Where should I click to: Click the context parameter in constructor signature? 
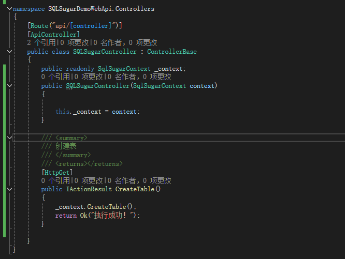point(202,86)
